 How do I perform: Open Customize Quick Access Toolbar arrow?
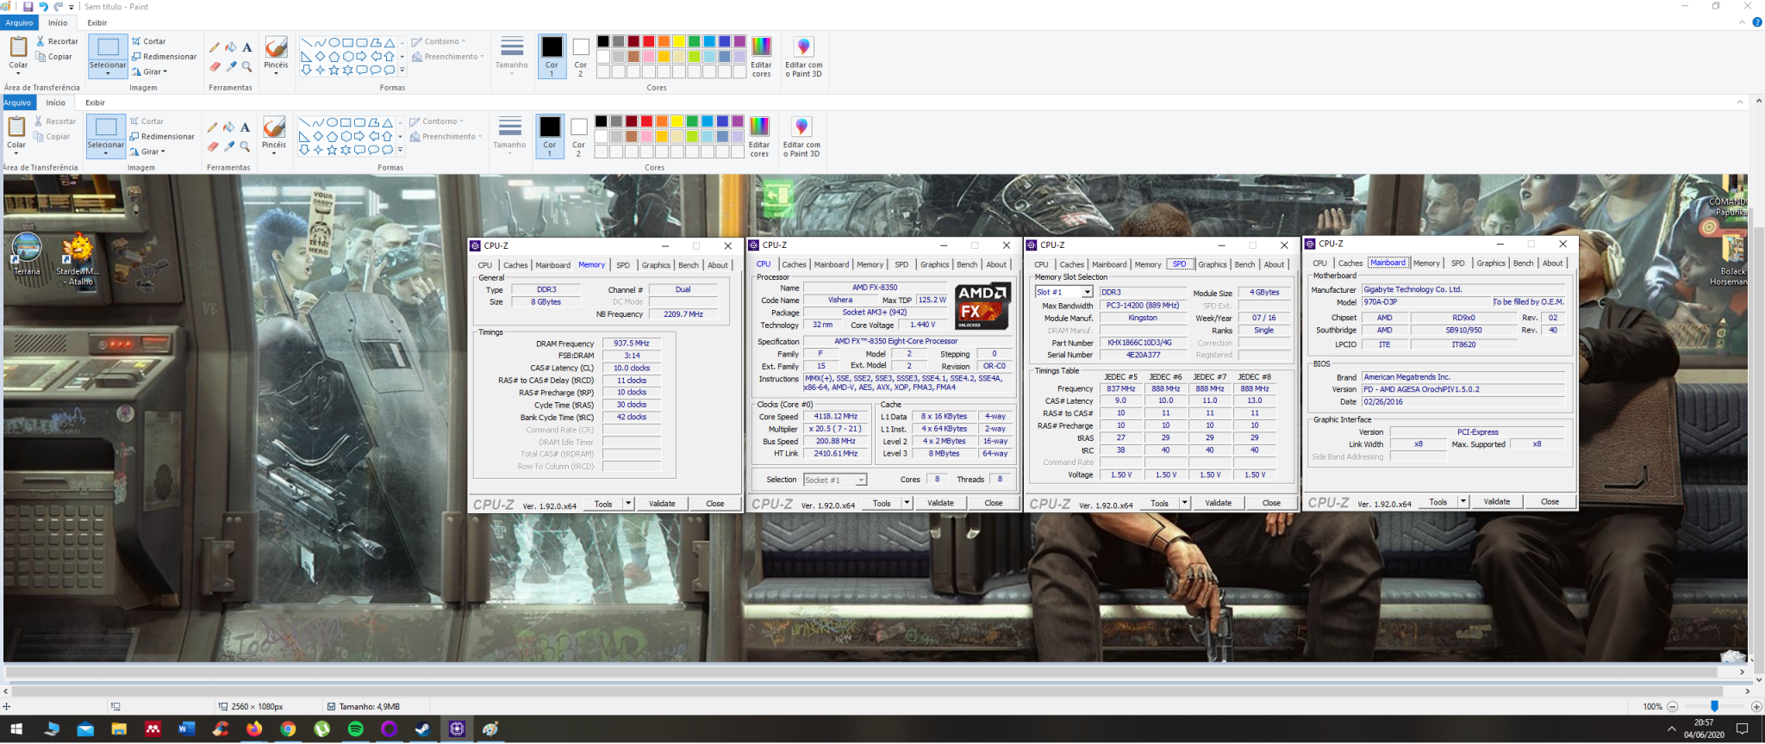pos(72,7)
